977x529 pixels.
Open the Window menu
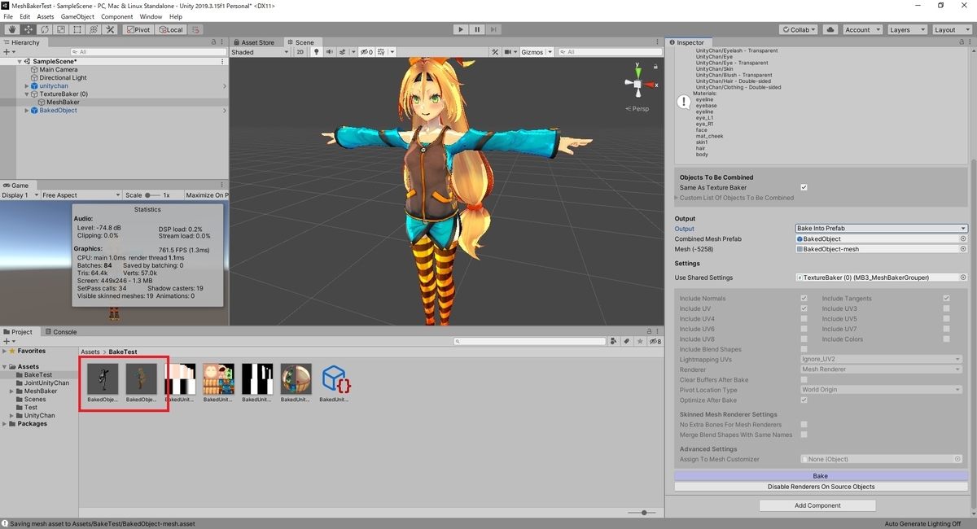point(151,16)
